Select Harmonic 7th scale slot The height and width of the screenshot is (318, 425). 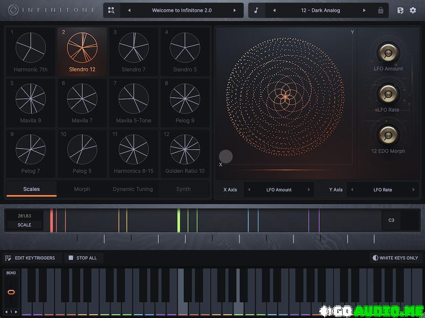point(31,51)
